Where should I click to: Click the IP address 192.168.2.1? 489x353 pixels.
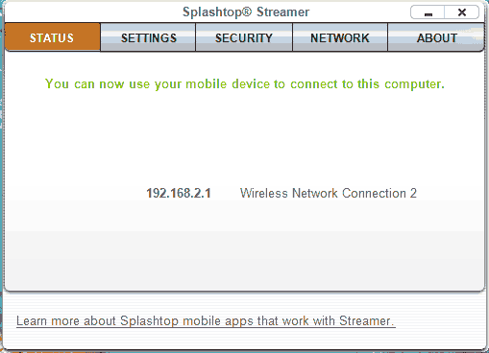(179, 193)
